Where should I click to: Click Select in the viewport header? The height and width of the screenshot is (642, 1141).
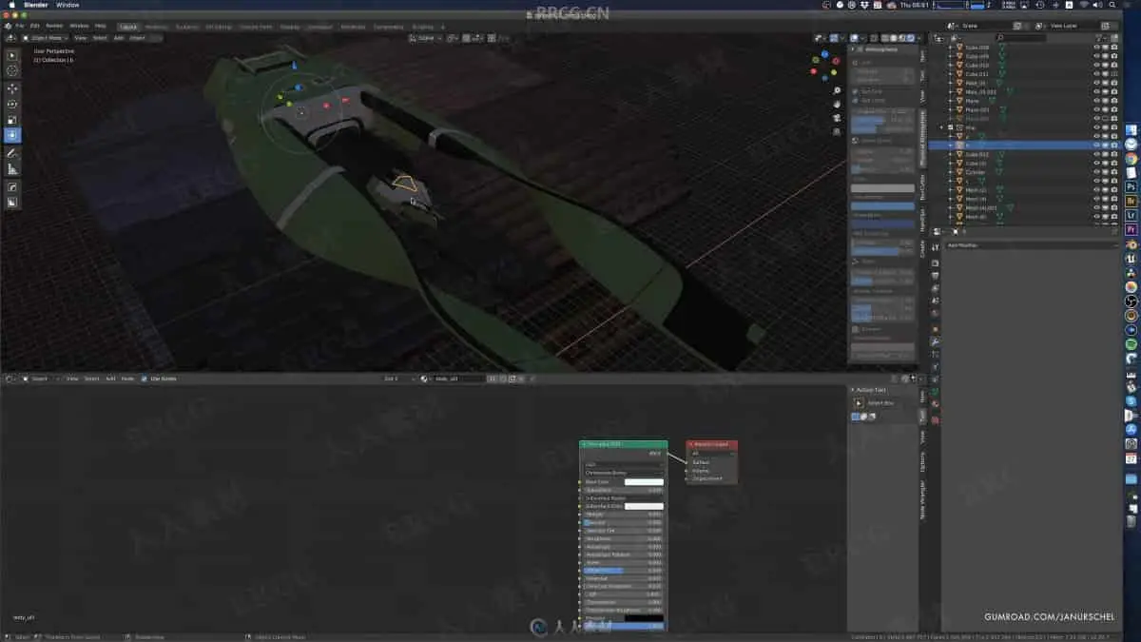(100, 38)
